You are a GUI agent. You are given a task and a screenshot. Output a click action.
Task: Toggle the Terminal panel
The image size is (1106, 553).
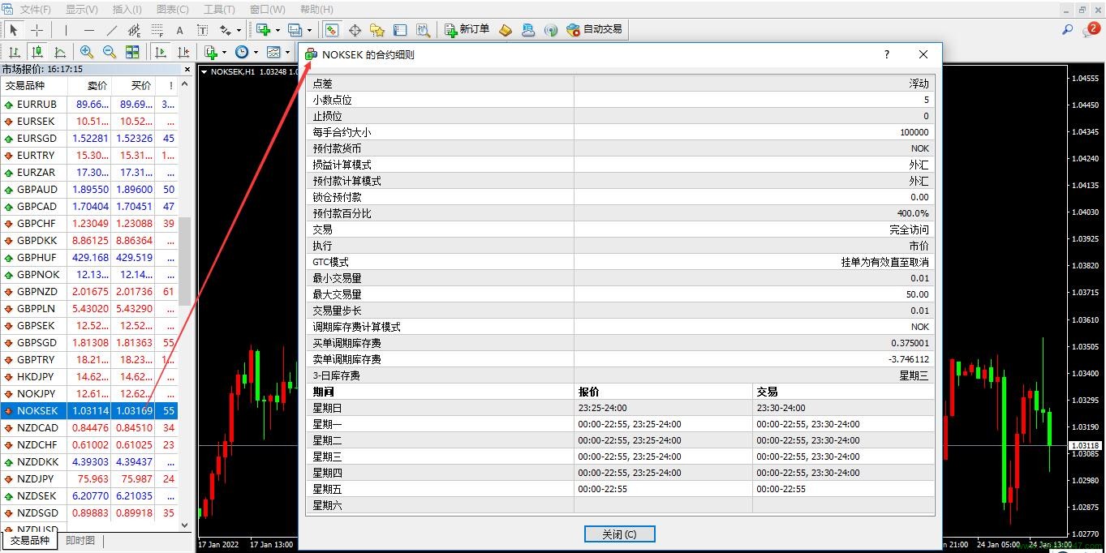click(400, 30)
